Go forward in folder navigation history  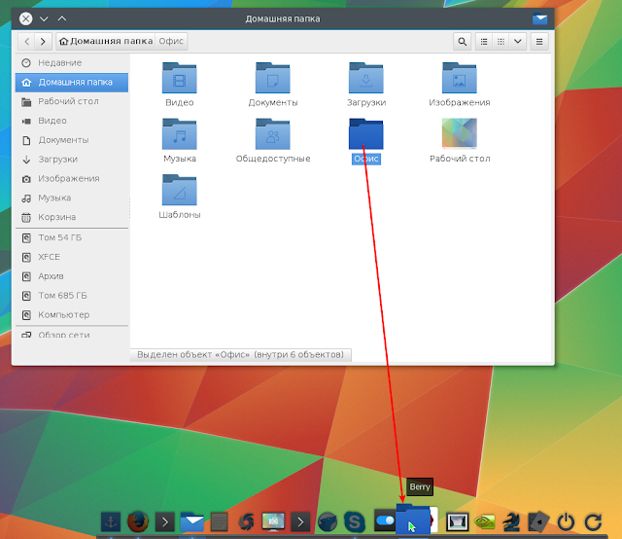pyautogui.click(x=43, y=41)
